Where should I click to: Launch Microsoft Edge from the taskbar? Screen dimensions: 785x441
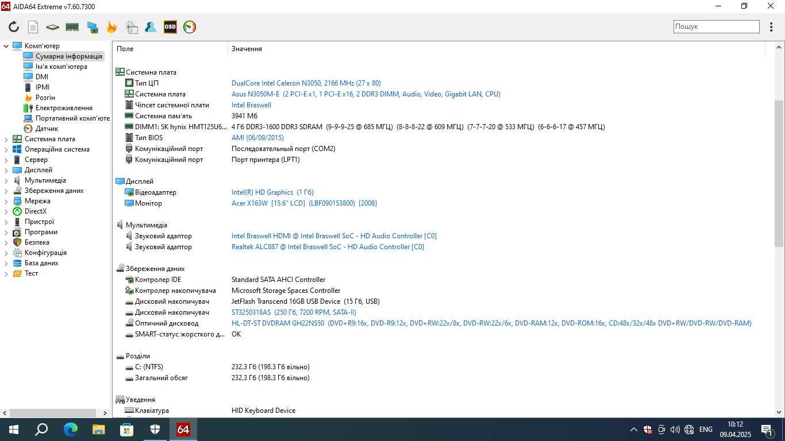point(70,430)
